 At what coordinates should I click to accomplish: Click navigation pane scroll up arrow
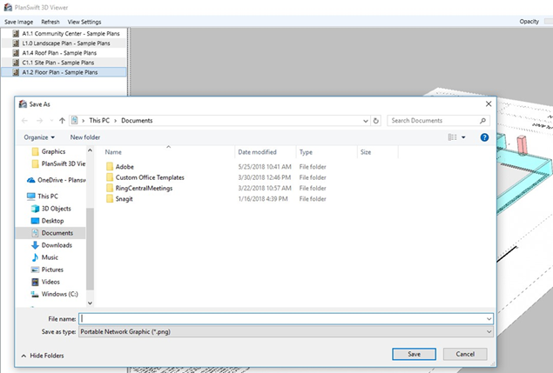coord(90,150)
